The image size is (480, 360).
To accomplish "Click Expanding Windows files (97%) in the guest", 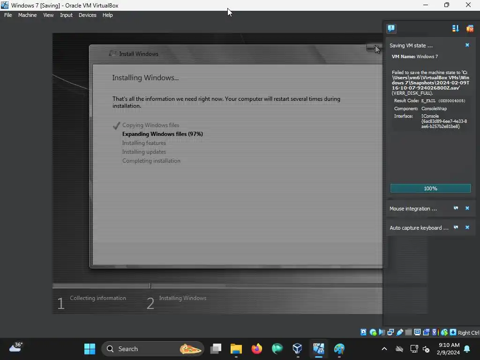I will pyautogui.click(x=163, y=134).
